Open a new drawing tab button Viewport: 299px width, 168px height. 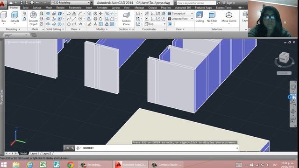pyautogui.click(x=34, y=35)
